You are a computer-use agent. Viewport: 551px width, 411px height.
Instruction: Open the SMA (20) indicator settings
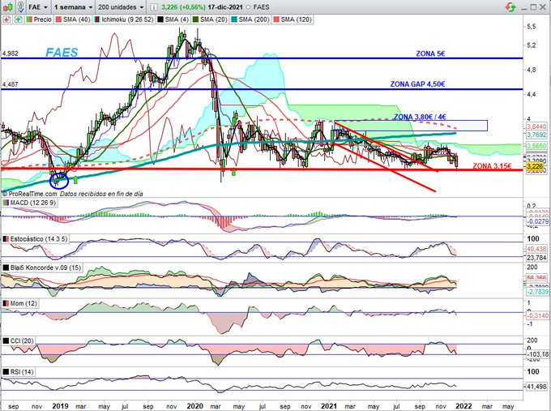click(x=214, y=19)
